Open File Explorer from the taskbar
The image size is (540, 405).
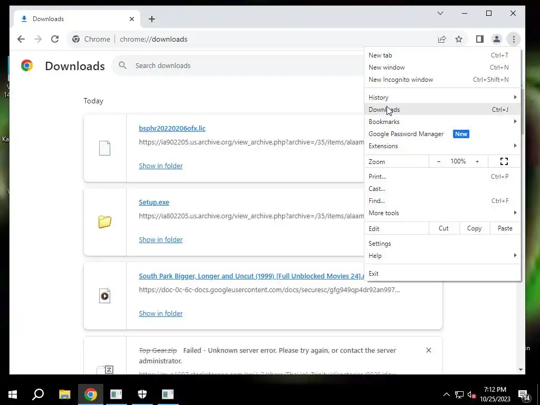coord(64,394)
